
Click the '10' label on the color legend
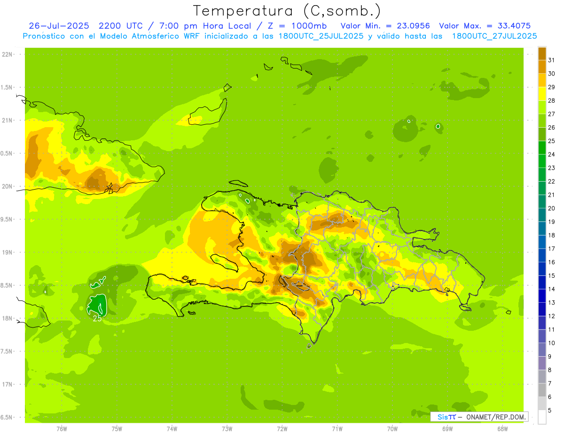point(551,343)
